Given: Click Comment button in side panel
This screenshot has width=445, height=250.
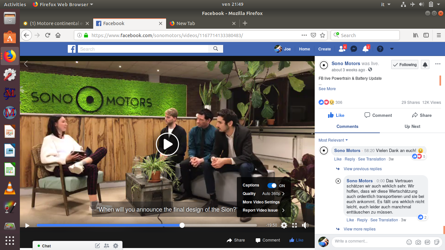Looking at the screenshot, I should 378,115.
